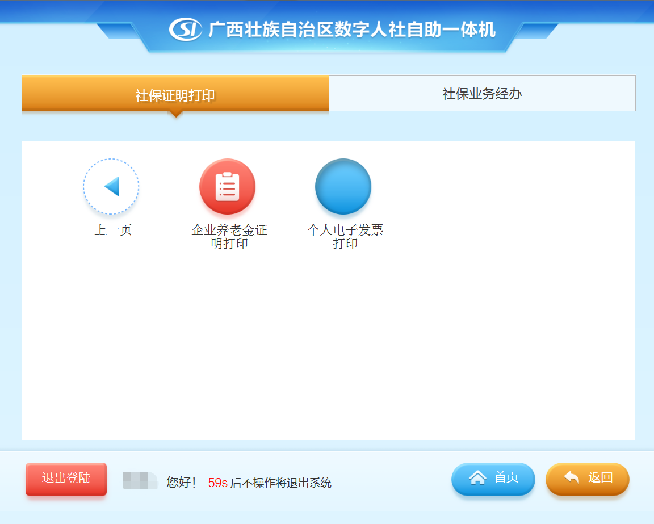The image size is (654, 524).
Task: Switch to the 社保业务经办 tab
Action: tap(482, 93)
